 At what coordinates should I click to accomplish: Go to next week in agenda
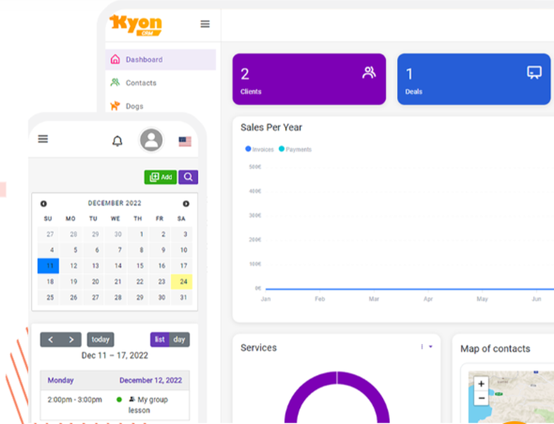click(71, 340)
